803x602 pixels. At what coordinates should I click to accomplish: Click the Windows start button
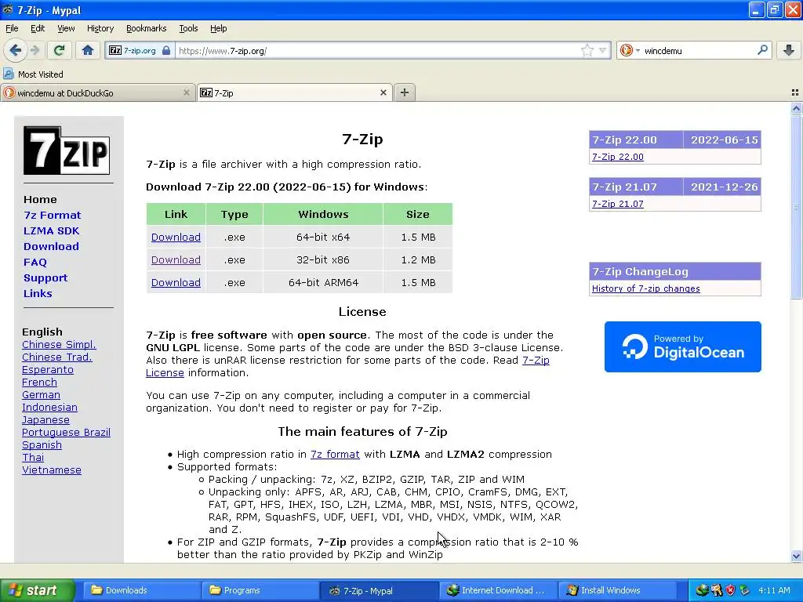click(37, 590)
